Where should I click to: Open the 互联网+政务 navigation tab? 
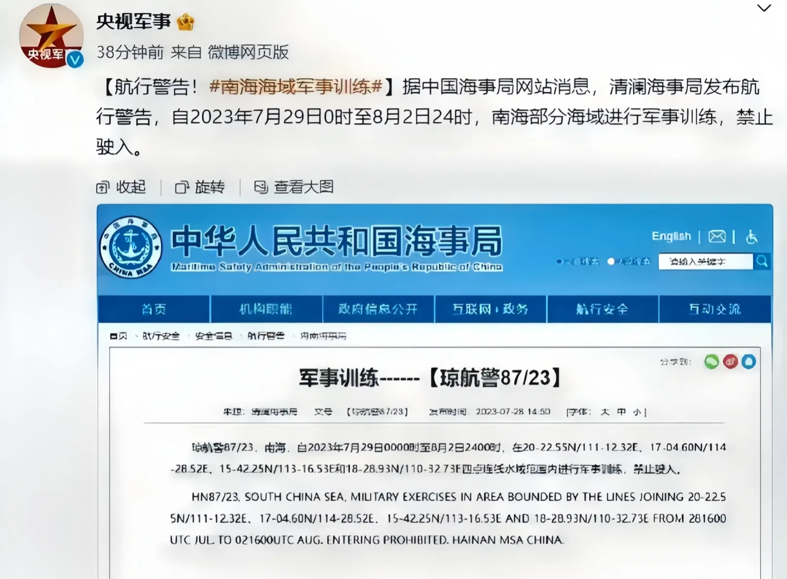(490, 309)
